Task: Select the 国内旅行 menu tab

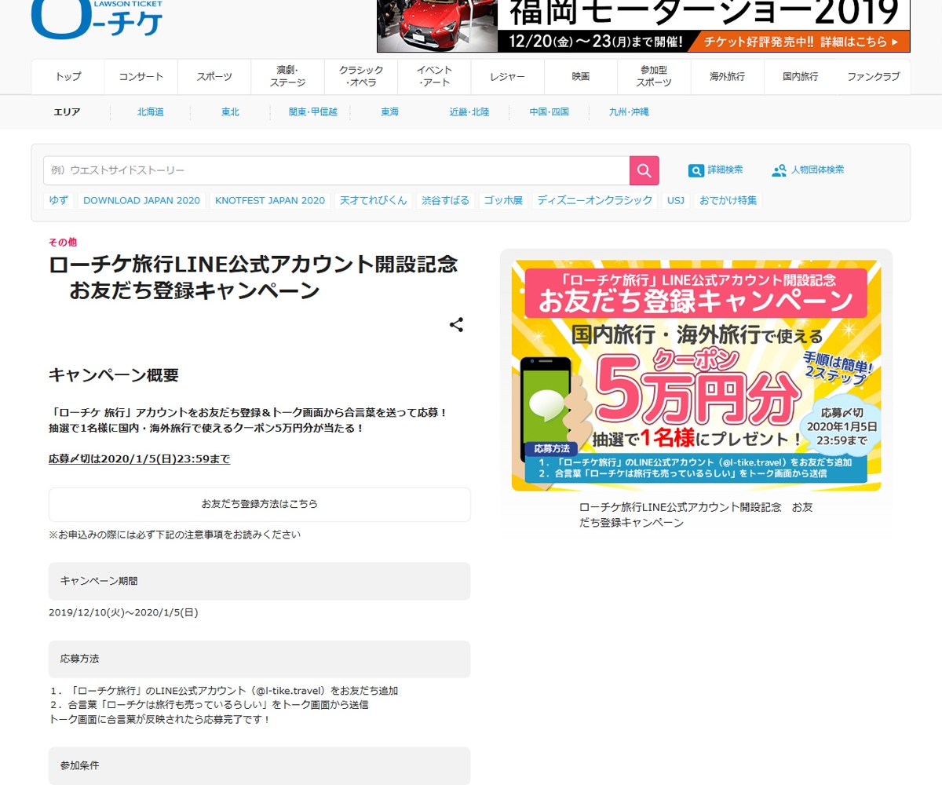Action: [x=801, y=77]
